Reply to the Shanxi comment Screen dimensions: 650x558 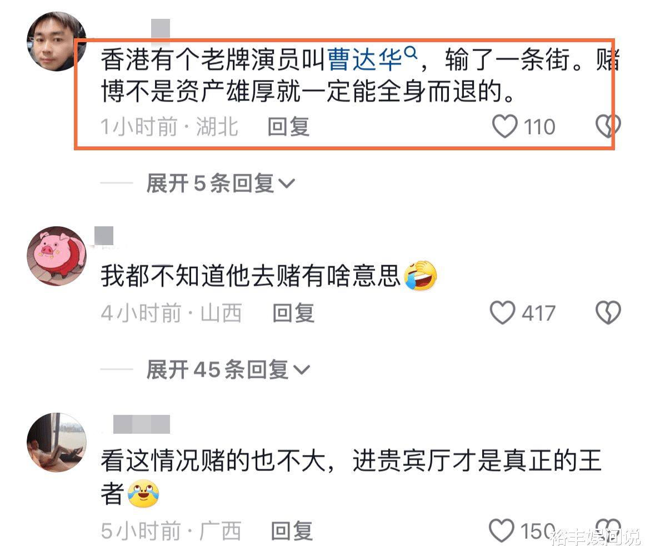[293, 312]
